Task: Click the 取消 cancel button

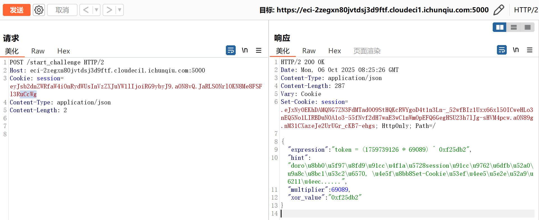Action: point(62,10)
